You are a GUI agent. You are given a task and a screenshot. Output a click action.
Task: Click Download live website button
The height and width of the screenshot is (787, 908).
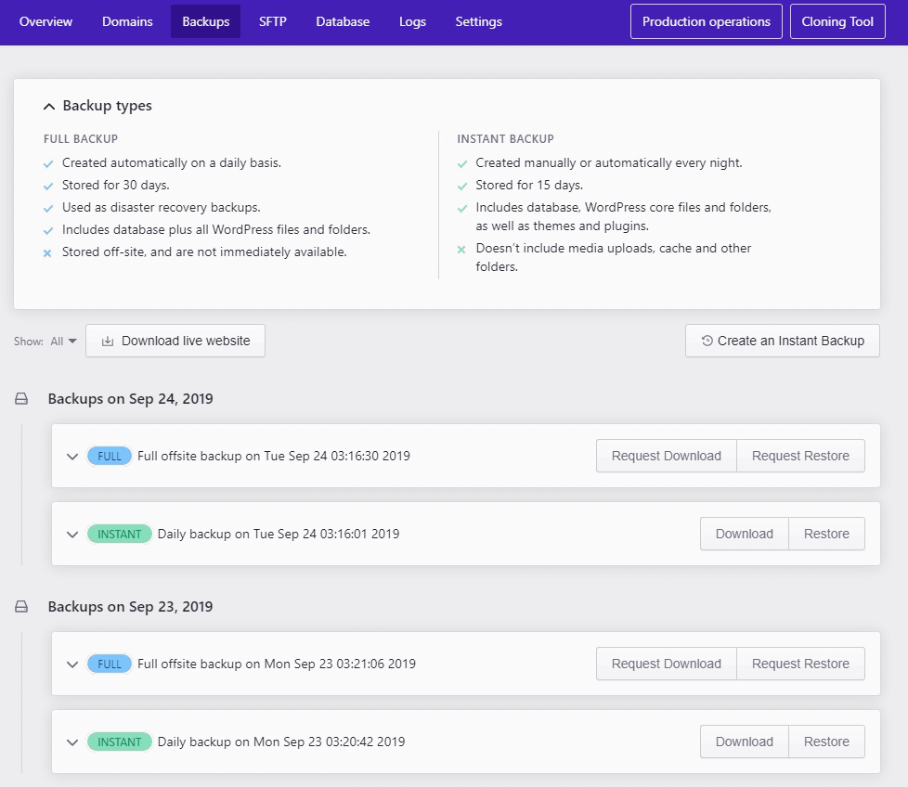(175, 341)
